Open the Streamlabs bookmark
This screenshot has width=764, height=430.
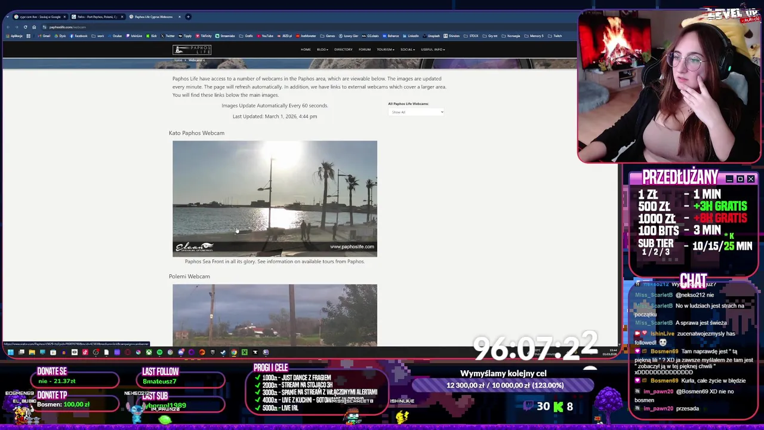(225, 36)
